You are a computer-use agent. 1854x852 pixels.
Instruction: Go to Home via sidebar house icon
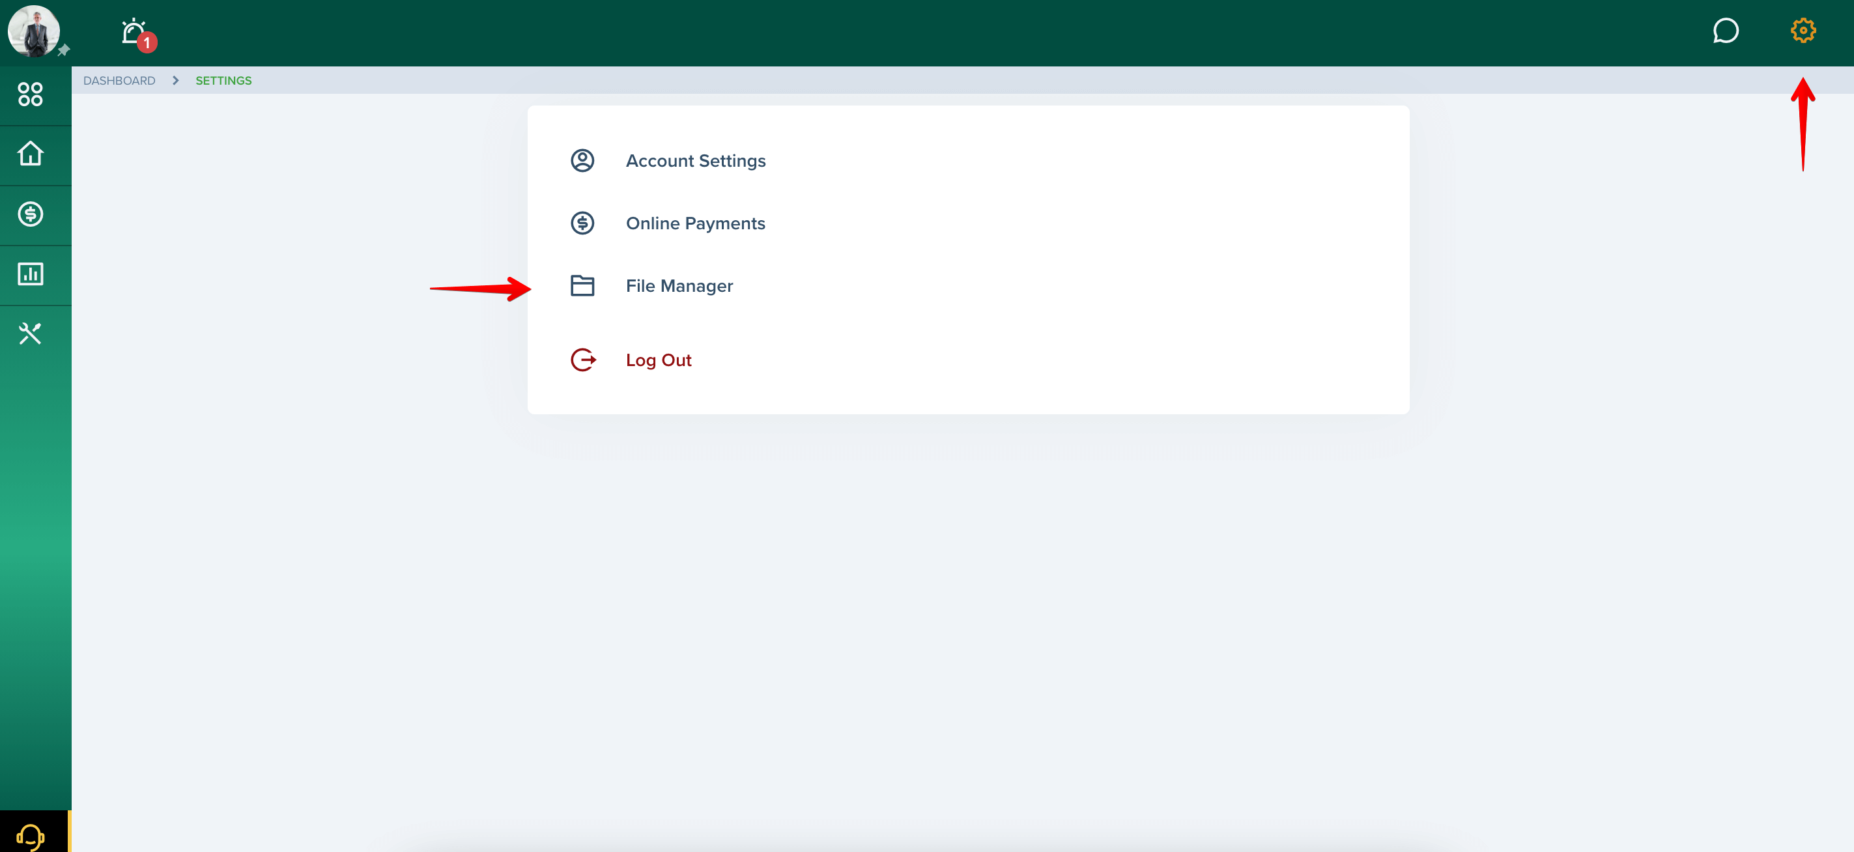pyautogui.click(x=30, y=154)
